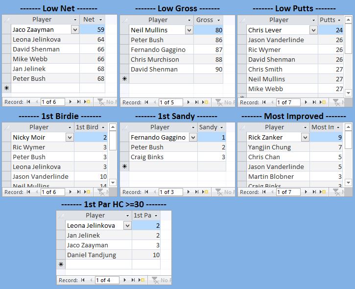Viewport: 355px width, 289px height.
Task: Click select-all corner box in Low Net table
Action: click(x=7, y=20)
